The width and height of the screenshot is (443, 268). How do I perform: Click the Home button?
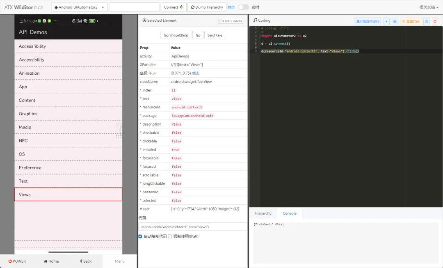click(51, 261)
